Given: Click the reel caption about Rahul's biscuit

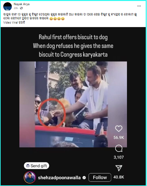Looking at the screenshot, I should pyautogui.click(x=73, y=46).
